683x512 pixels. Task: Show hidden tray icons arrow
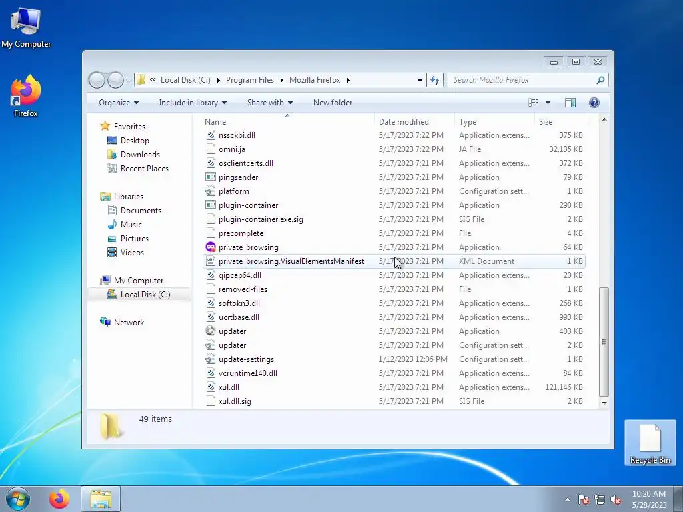567,499
